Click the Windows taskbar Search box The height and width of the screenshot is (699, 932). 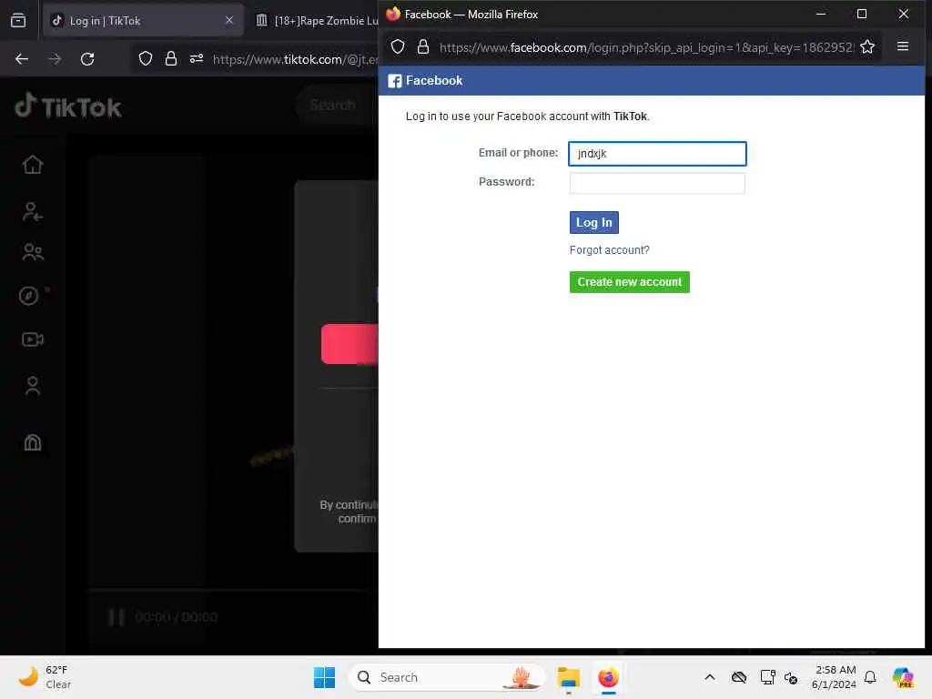(447, 677)
